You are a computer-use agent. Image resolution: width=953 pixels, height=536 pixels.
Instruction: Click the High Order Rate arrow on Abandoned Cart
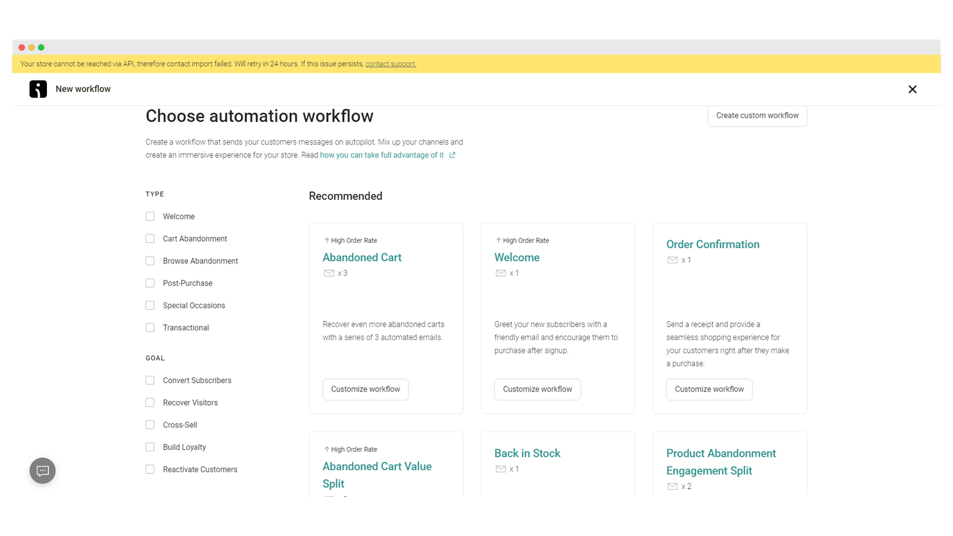[x=326, y=240]
